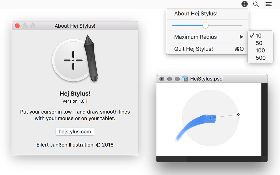Open Notification Center list icon
This screenshot has width=280, height=175.
pos(268,4)
